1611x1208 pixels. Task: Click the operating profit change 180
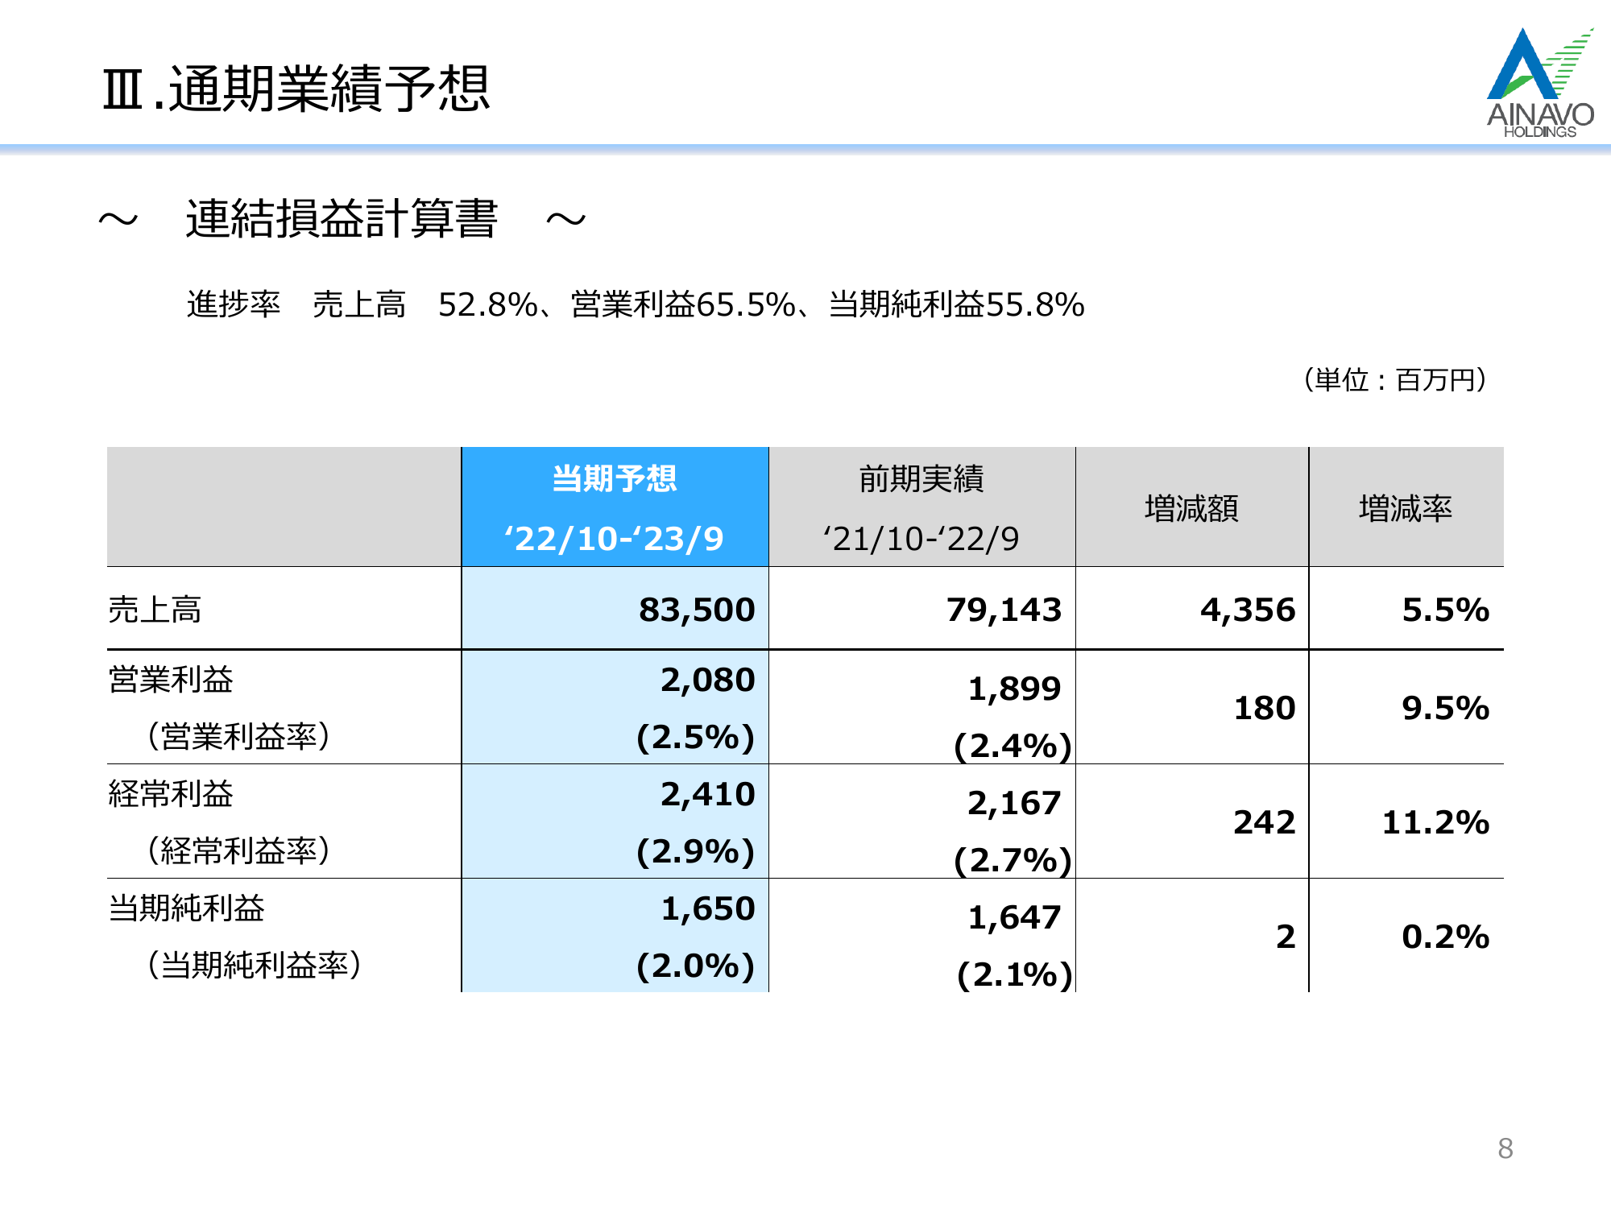[x=1265, y=708]
